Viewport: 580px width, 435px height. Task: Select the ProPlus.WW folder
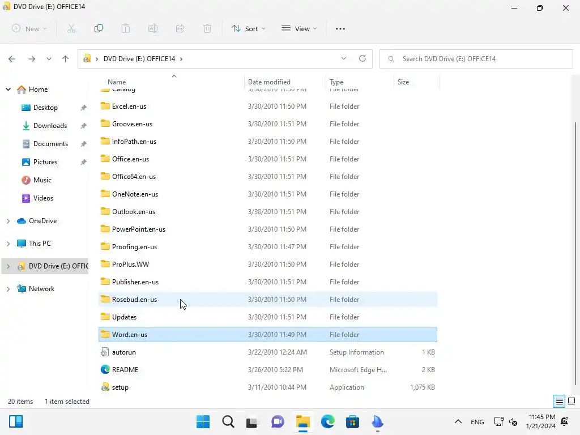tap(268, 265)
